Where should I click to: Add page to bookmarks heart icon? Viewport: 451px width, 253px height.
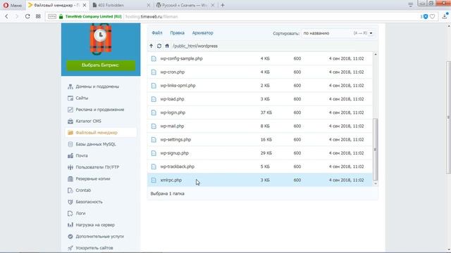432,16
